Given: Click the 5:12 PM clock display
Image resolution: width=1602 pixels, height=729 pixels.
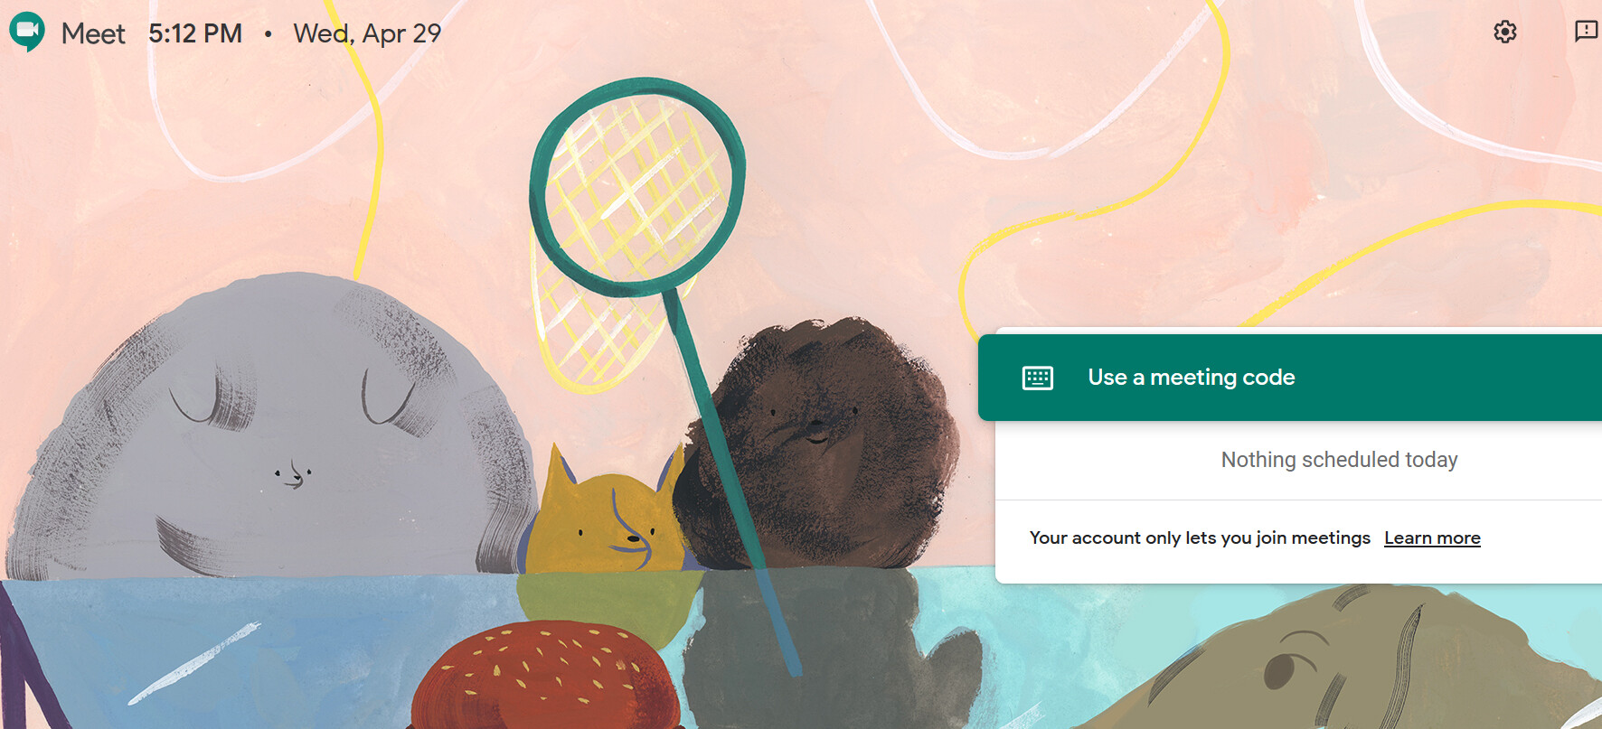Looking at the screenshot, I should point(195,33).
